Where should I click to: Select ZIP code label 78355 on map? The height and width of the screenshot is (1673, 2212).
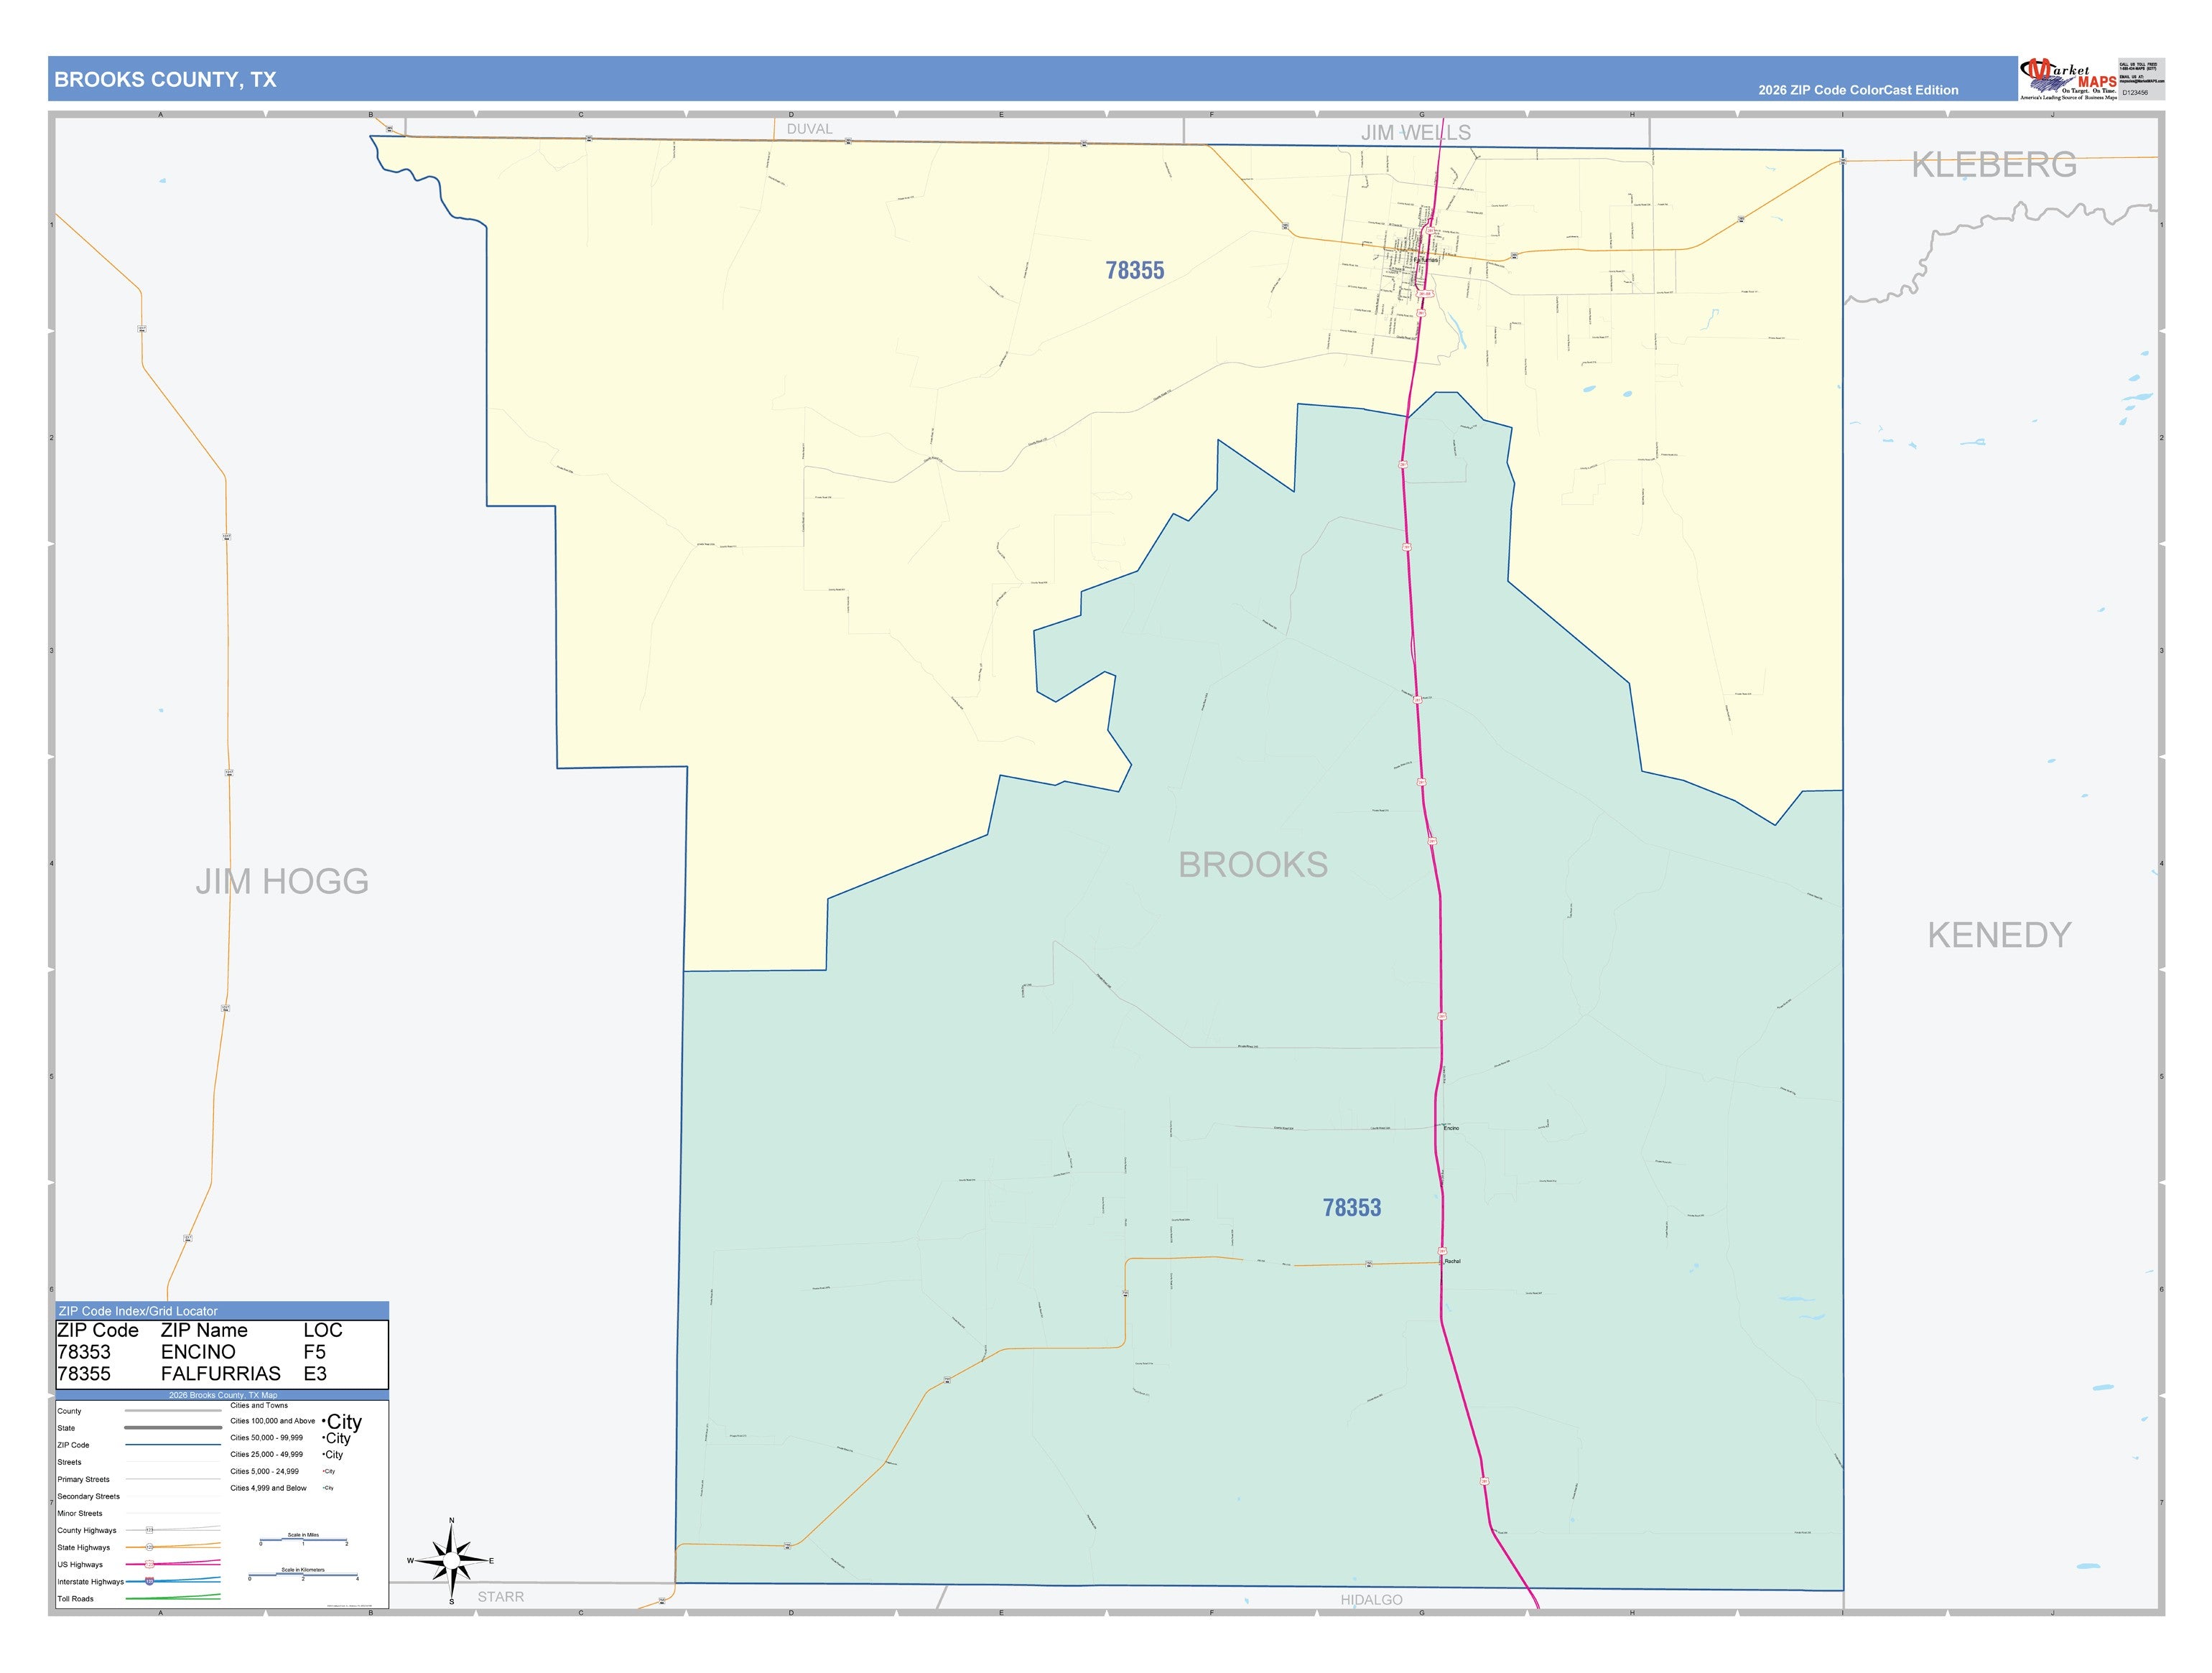tap(1135, 270)
